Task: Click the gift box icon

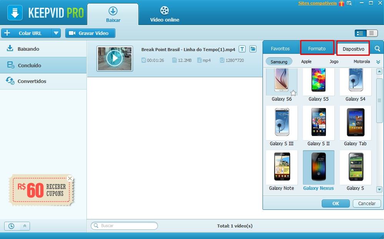Action: 341,3
